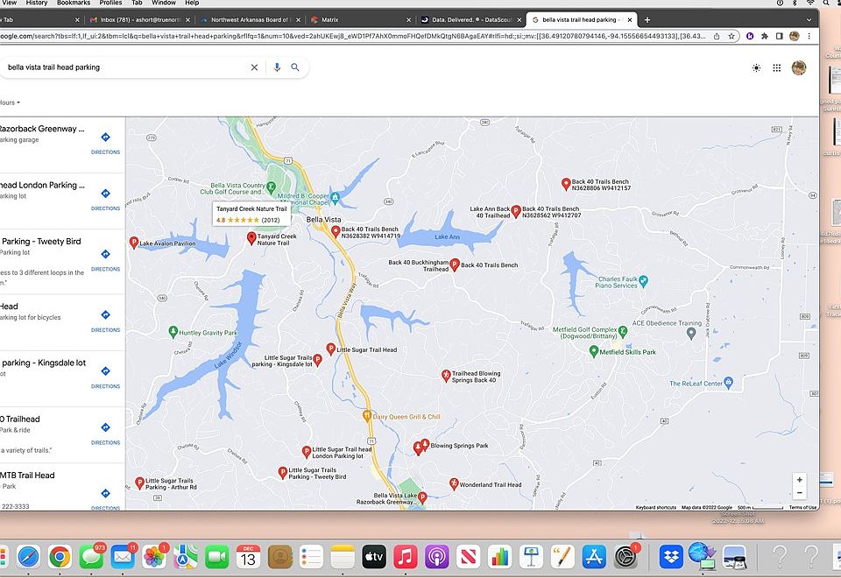Screen dimensions: 841x578
Task: Open the Profiles menu
Action: 110,3
